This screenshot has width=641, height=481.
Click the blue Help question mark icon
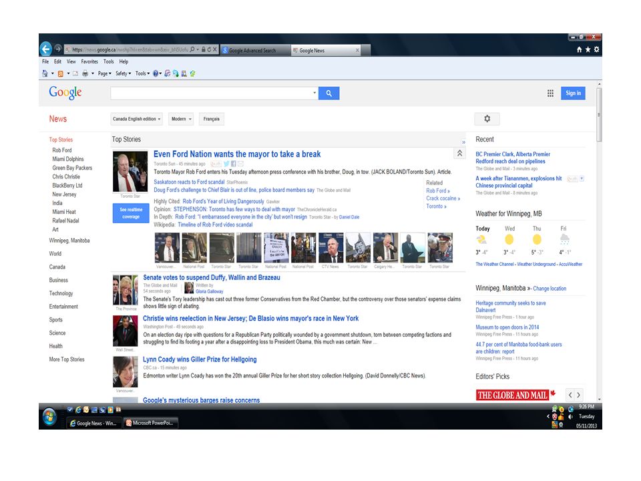(x=156, y=73)
